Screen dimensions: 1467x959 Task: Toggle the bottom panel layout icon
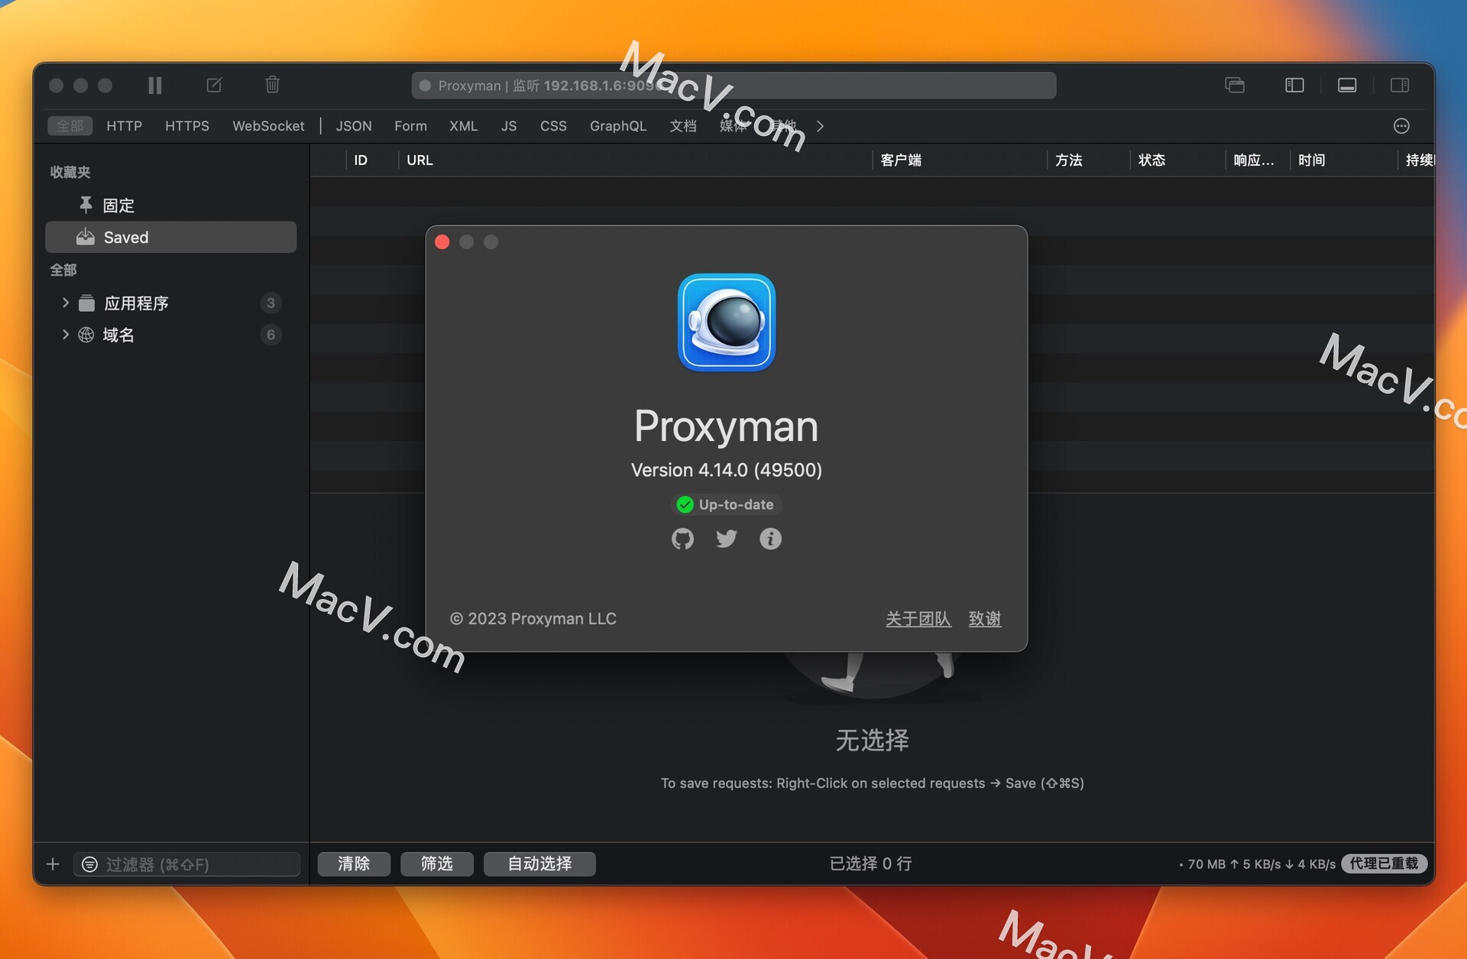pyautogui.click(x=1347, y=85)
